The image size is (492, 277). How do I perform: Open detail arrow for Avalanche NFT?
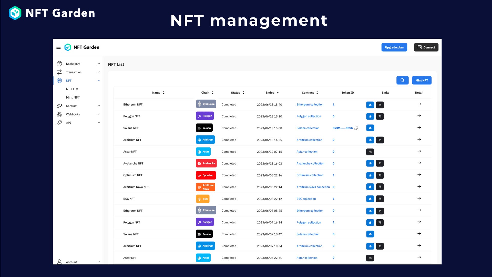(419, 163)
